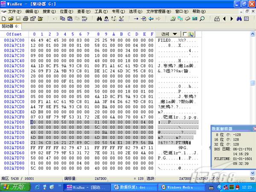Switch to Windows Media taskbar button
This screenshot has width=256, height=192.
(x=178, y=187)
